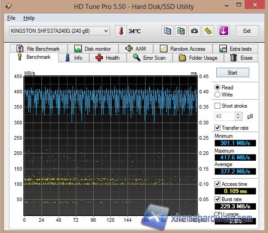Click the copy screenshot to clipboard icon
Viewport: 269px width, 233px height.
(x=181, y=31)
